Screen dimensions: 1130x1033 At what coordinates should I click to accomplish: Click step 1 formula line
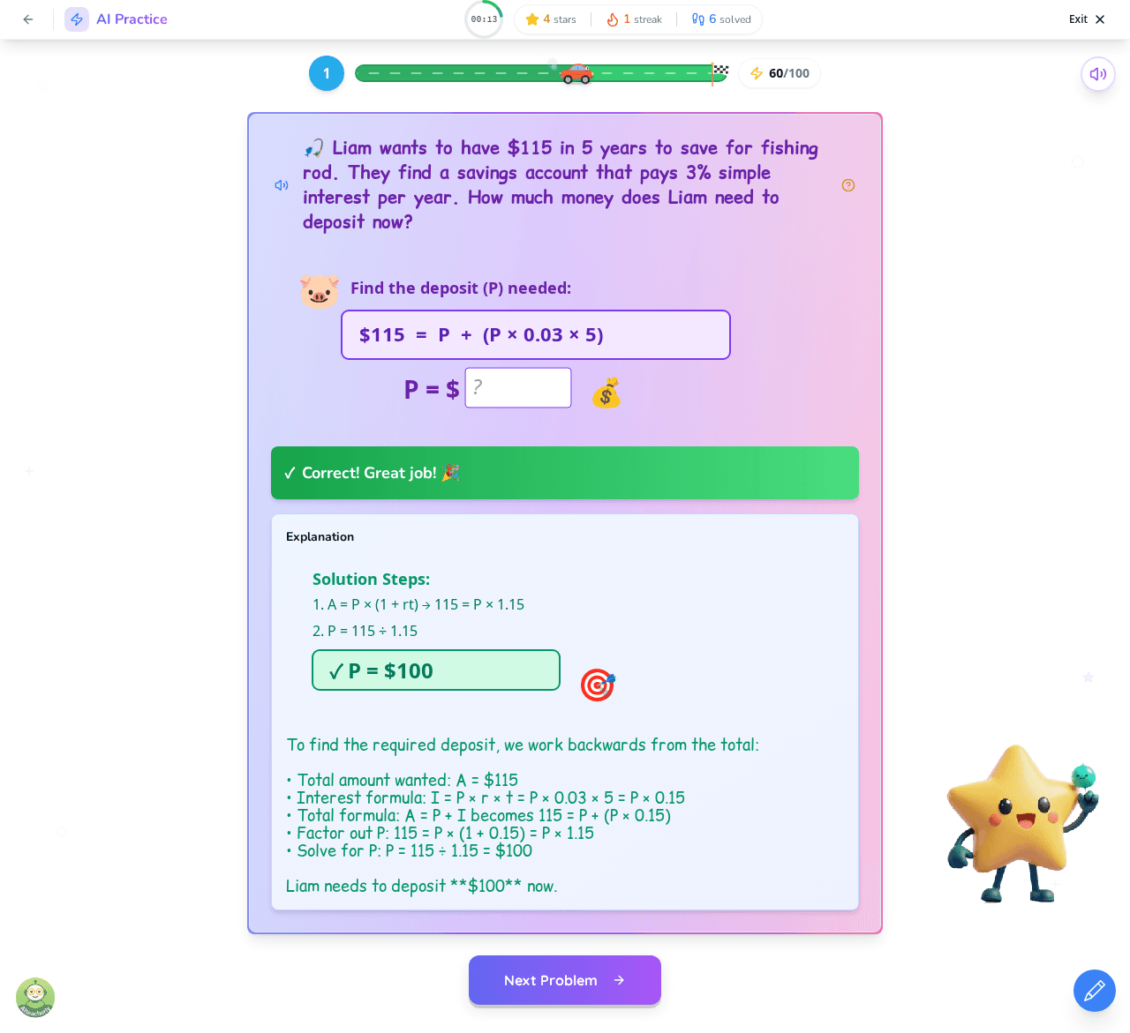point(418,604)
